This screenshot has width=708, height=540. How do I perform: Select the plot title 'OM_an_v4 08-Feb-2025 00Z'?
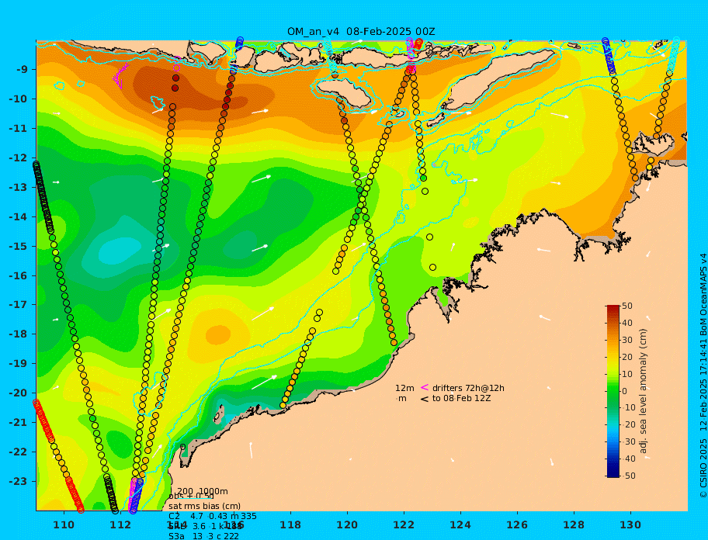coord(361,32)
